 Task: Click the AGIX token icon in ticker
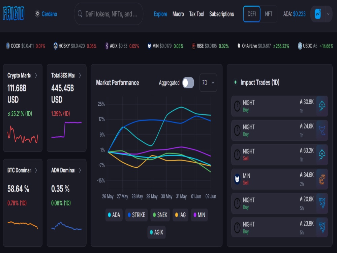(106, 46)
